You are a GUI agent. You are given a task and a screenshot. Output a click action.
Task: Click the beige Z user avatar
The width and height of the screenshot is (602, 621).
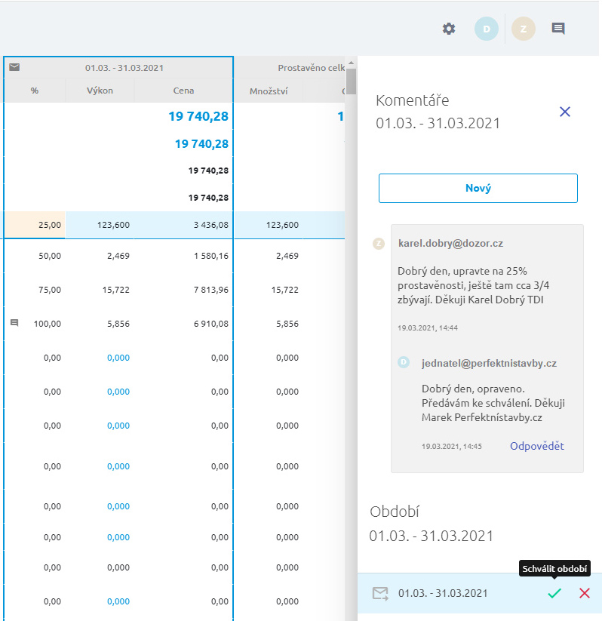[x=524, y=29]
